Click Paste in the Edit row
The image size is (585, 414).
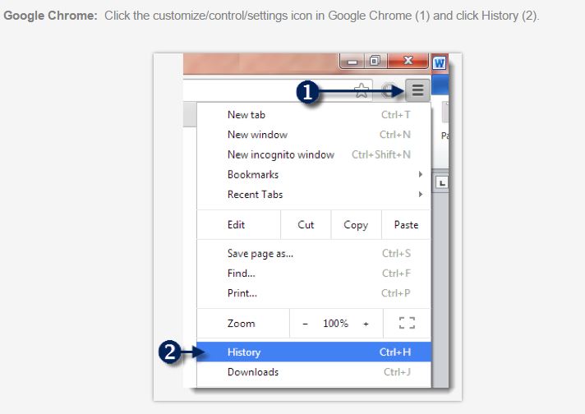406,225
